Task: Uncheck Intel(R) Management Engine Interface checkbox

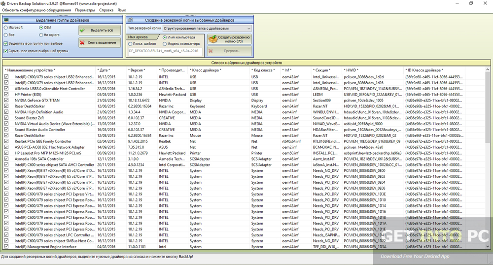Action: point(6,247)
